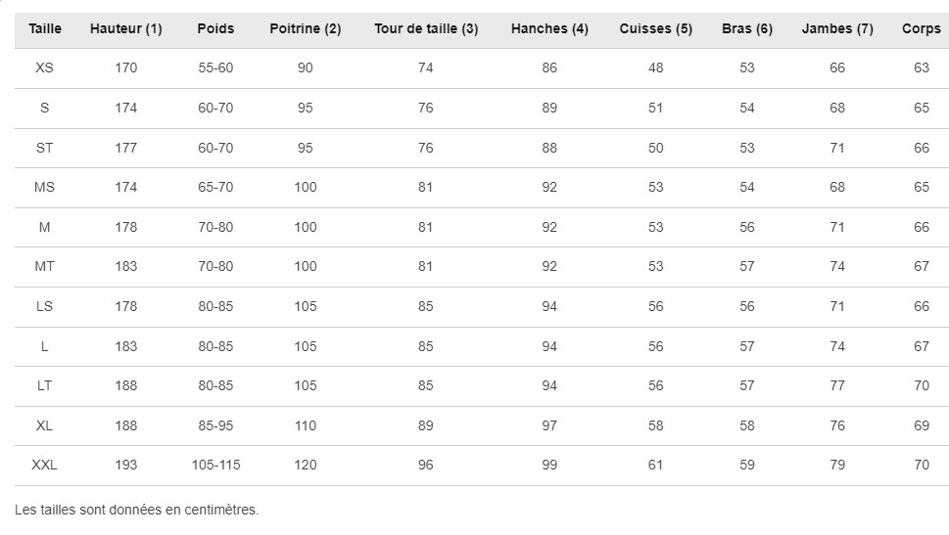Select the Corps column header
This screenshot has height=535, width=949.
[x=922, y=28]
